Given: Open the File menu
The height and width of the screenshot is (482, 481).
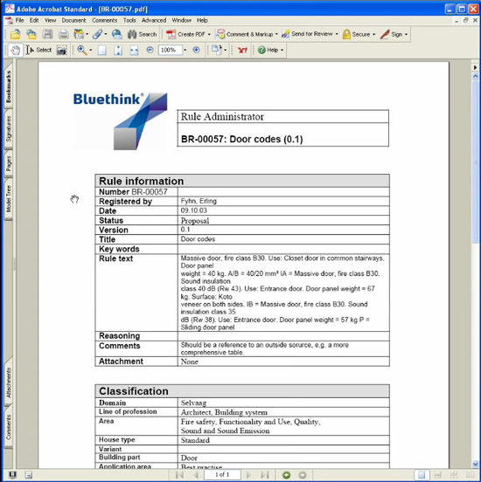Looking at the screenshot, I should tap(19, 20).
